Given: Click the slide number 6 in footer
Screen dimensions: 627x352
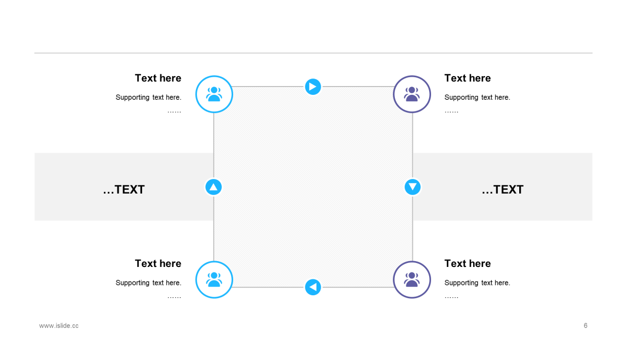Looking at the screenshot, I should click(585, 326).
